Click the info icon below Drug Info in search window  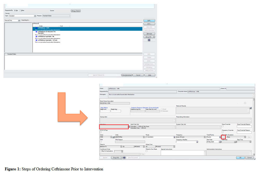(x=149, y=40)
